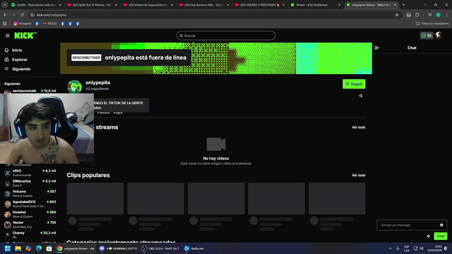
Task: Open the Chrome apps grid shortcut
Action: tap(5, 24)
